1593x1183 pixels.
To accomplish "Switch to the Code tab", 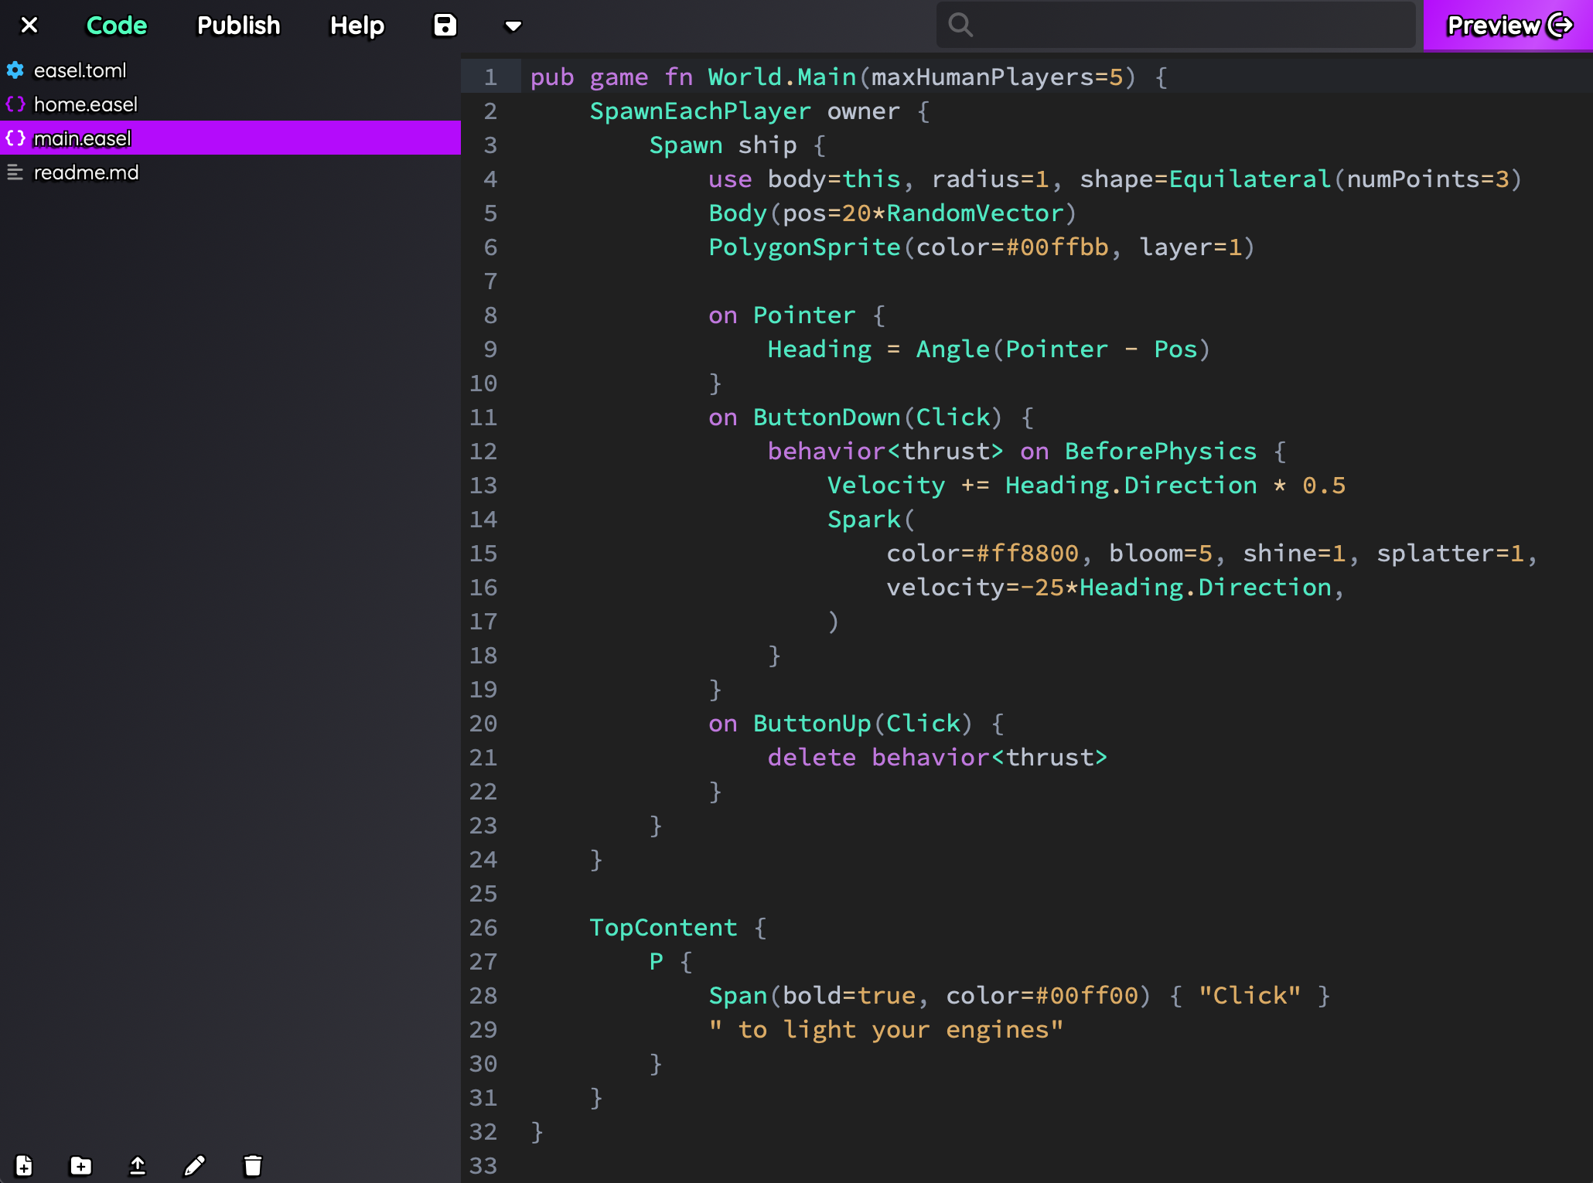I will point(116,25).
